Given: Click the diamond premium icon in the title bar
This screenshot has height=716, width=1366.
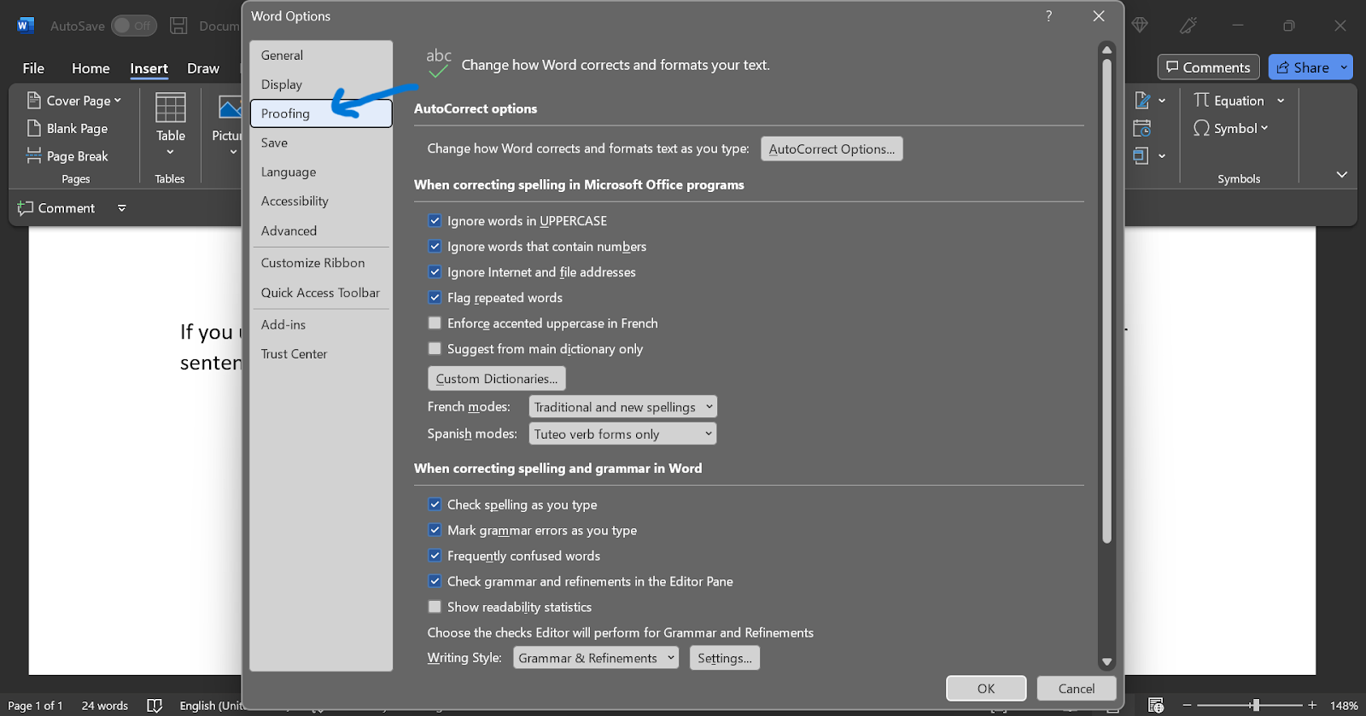Looking at the screenshot, I should [x=1139, y=26].
